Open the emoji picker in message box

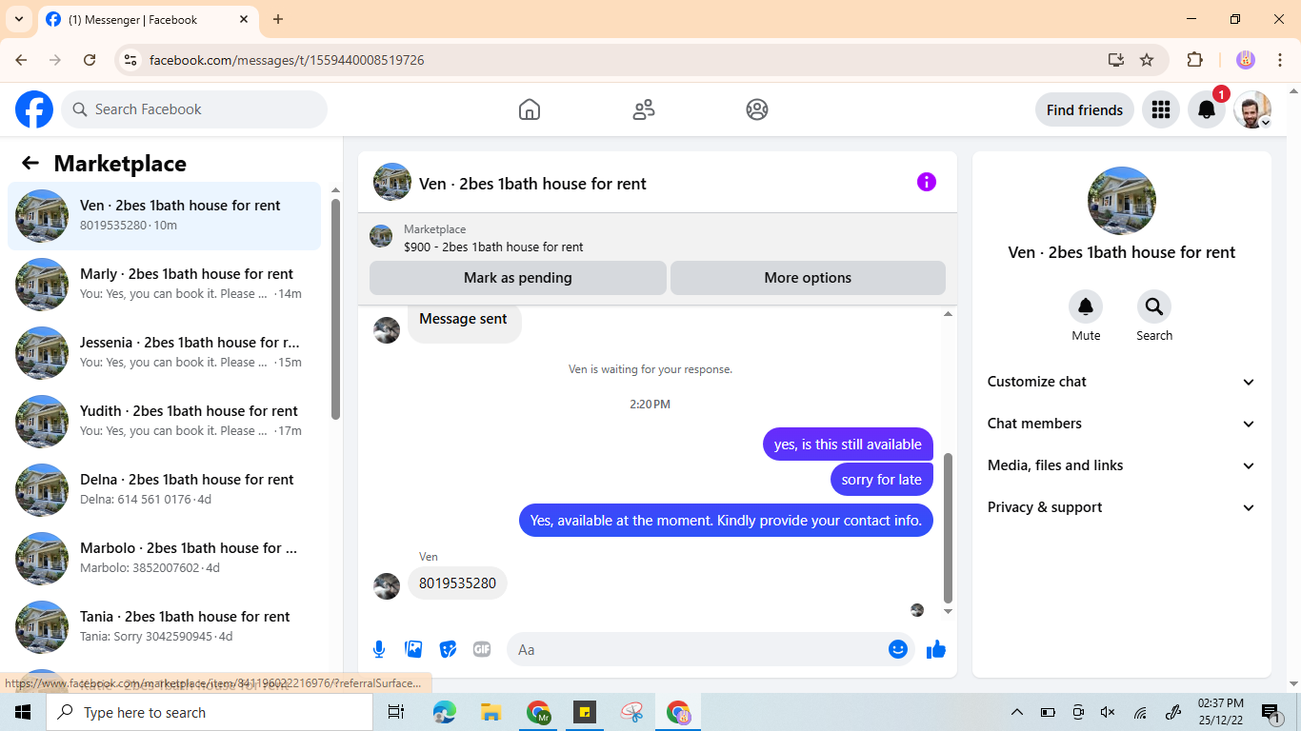tap(897, 649)
